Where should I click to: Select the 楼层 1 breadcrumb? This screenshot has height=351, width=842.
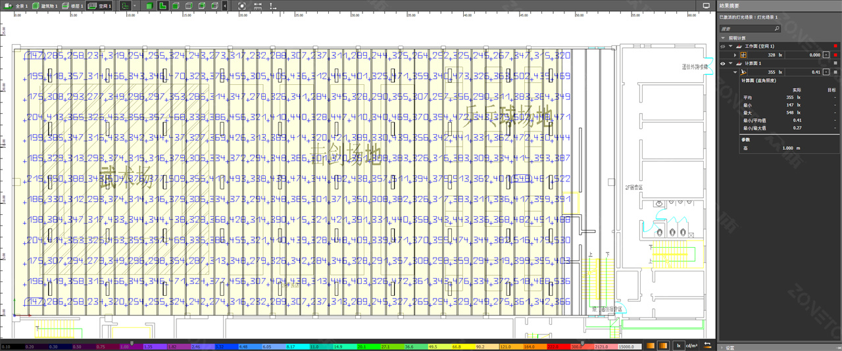[72, 6]
